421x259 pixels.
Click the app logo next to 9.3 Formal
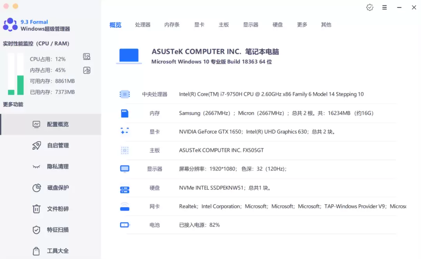pos(10,25)
